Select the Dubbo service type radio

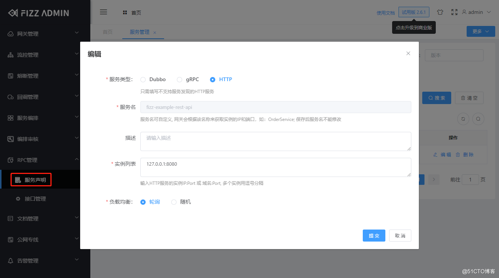coord(143,79)
